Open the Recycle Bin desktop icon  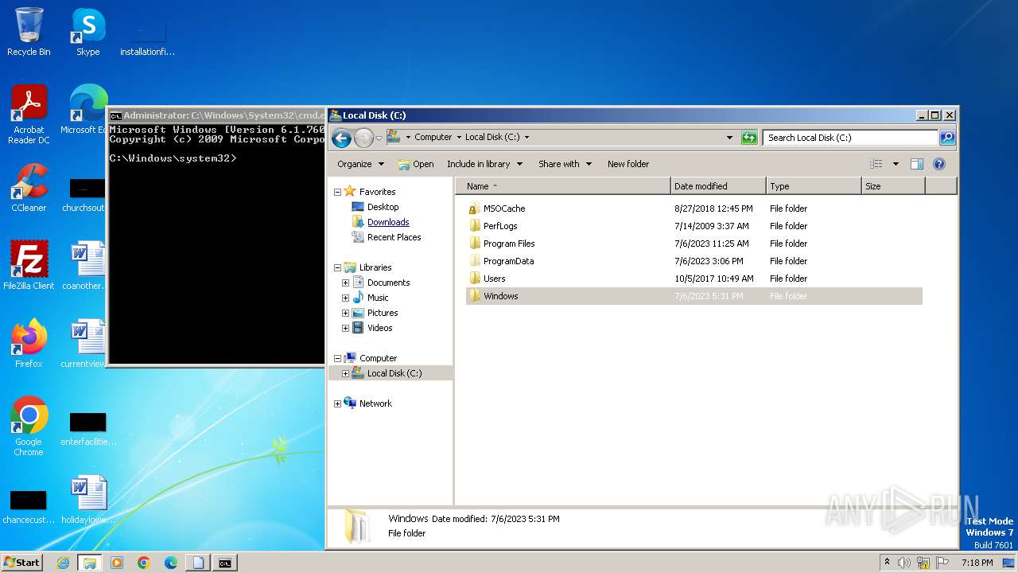click(x=29, y=32)
